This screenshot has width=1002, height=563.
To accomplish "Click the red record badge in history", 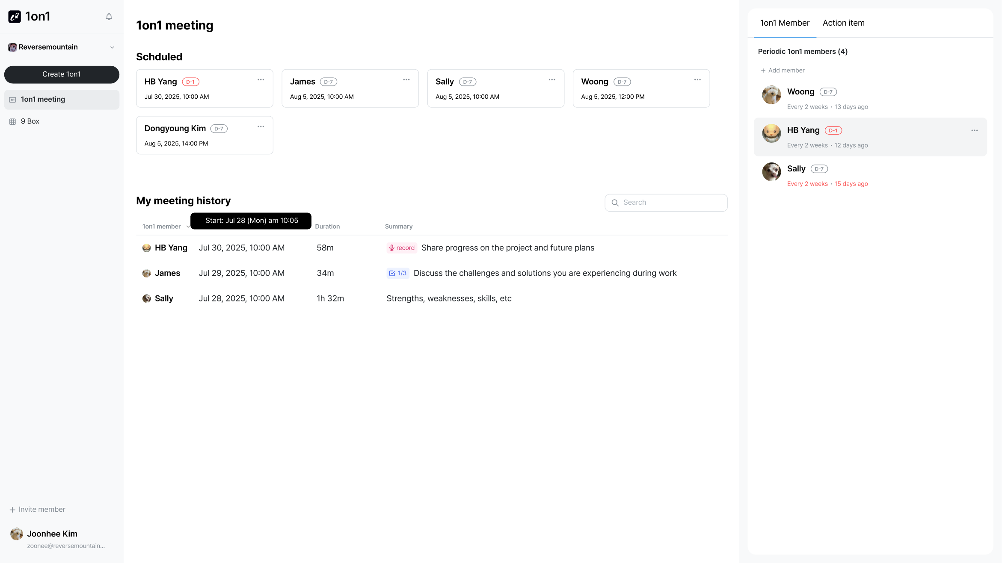I will [x=402, y=248].
